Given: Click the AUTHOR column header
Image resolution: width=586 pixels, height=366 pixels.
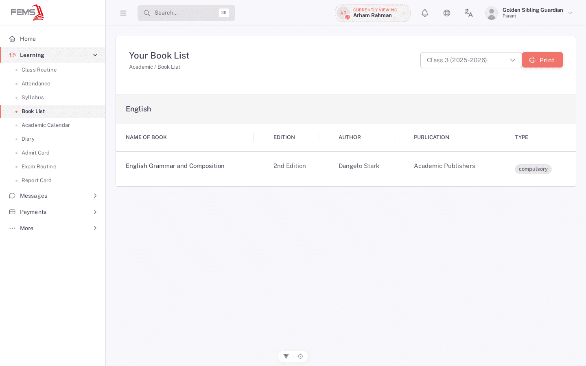Looking at the screenshot, I should [350, 137].
